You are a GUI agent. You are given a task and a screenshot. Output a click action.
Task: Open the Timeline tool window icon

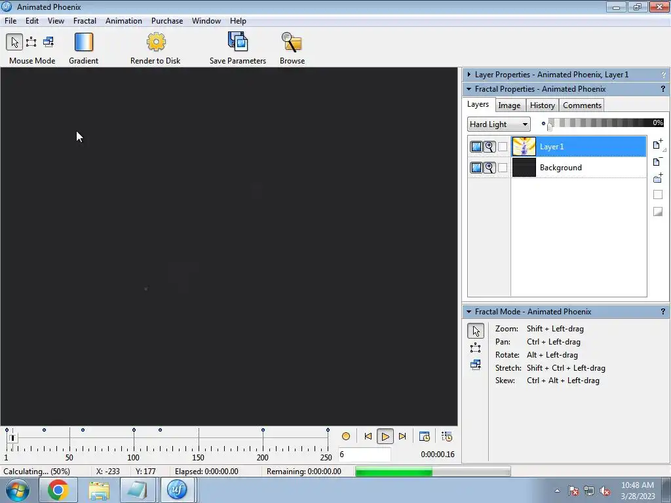click(446, 436)
